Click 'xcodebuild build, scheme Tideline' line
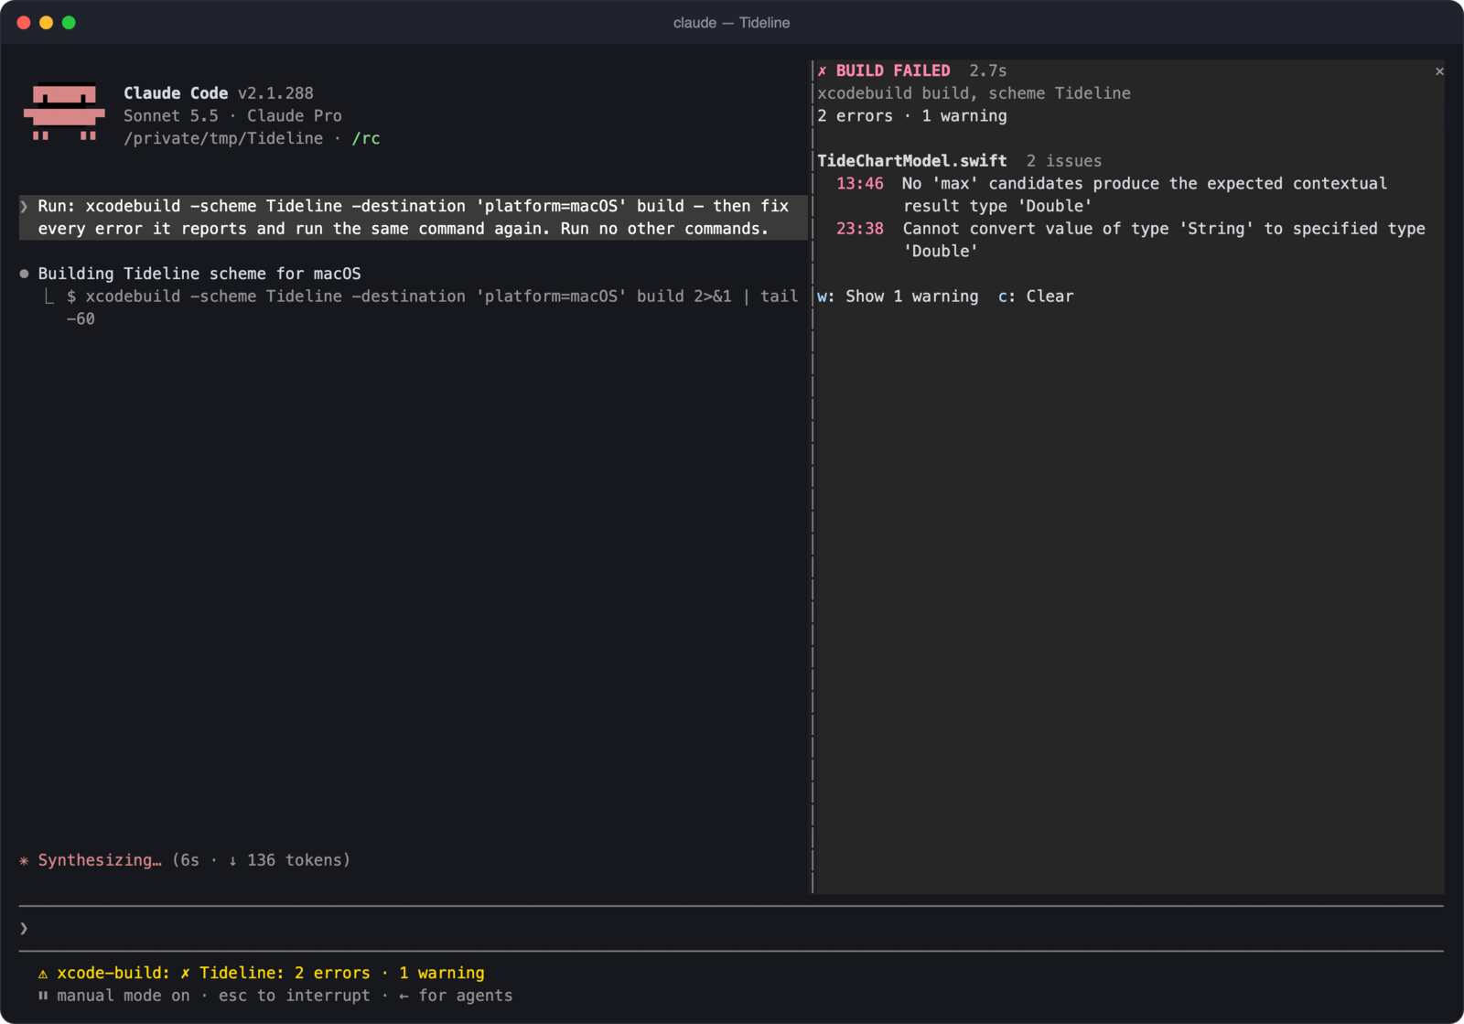Viewport: 1464px width, 1024px height. click(x=974, y=93)
